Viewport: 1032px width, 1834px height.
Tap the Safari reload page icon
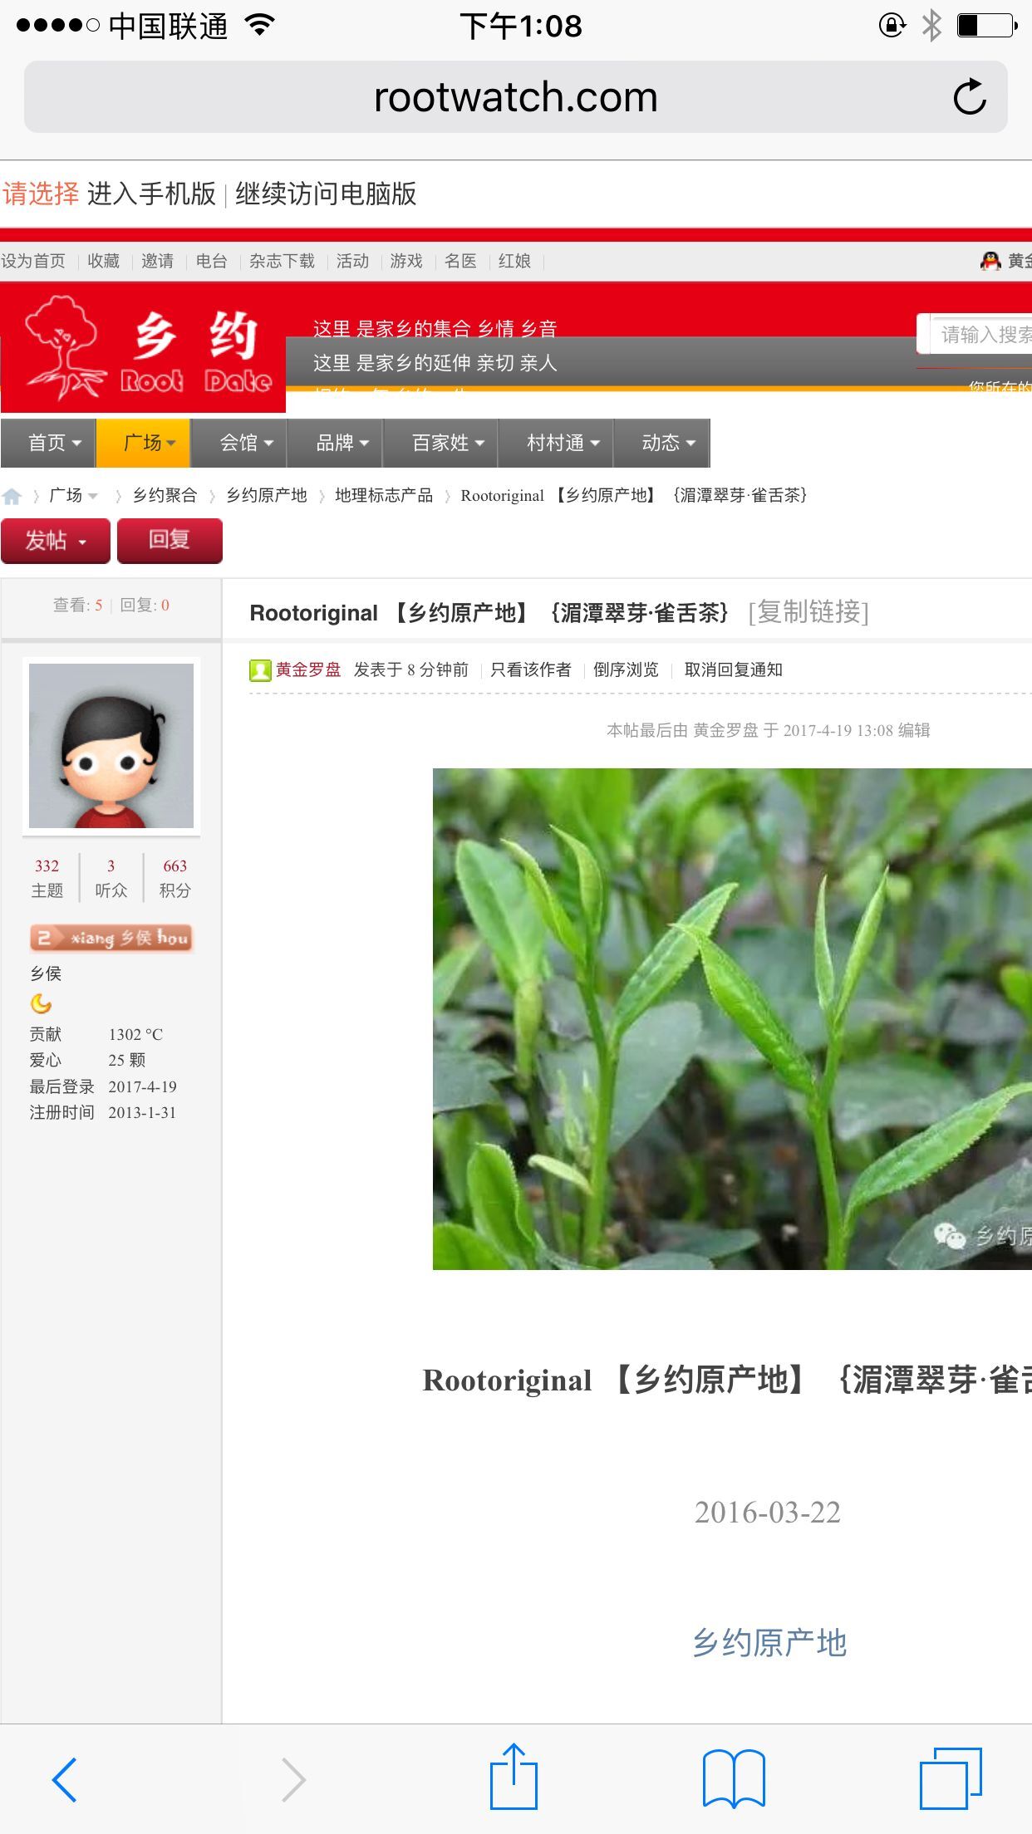click(969, 97)
